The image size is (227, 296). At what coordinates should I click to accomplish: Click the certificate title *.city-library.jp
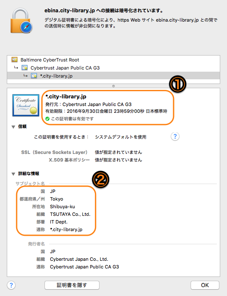coord(66,97)
